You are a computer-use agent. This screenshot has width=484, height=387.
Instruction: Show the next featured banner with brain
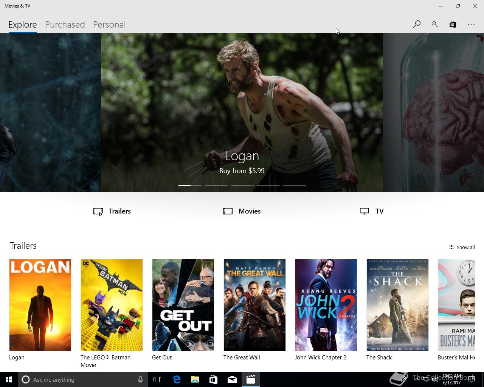click(433, 113)
